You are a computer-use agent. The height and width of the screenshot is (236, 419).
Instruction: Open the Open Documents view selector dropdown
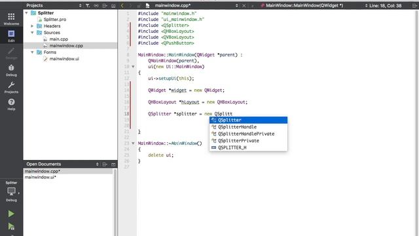[x=98, y=164]
